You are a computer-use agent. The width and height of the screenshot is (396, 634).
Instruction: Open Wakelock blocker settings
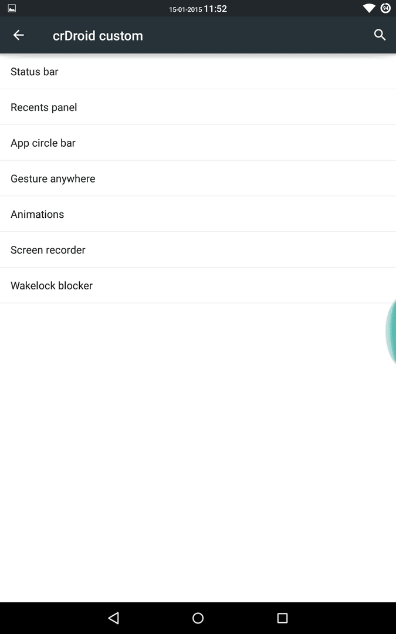(x=198, y=285)
